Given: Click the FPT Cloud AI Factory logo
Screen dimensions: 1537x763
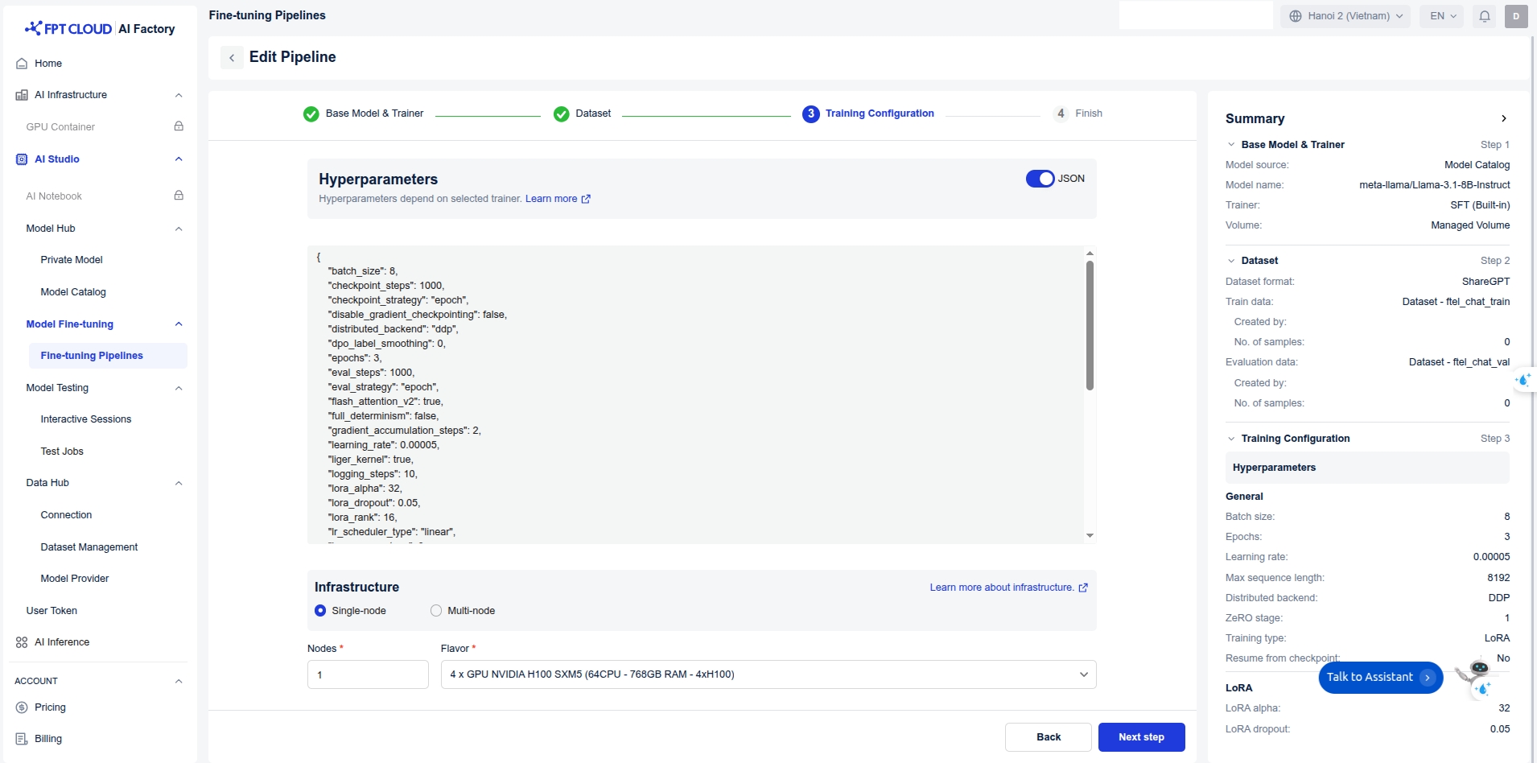Looking at the screenshot, I should point(100,29).
